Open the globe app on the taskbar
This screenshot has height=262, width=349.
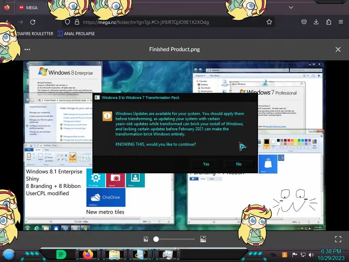(140, 254)
